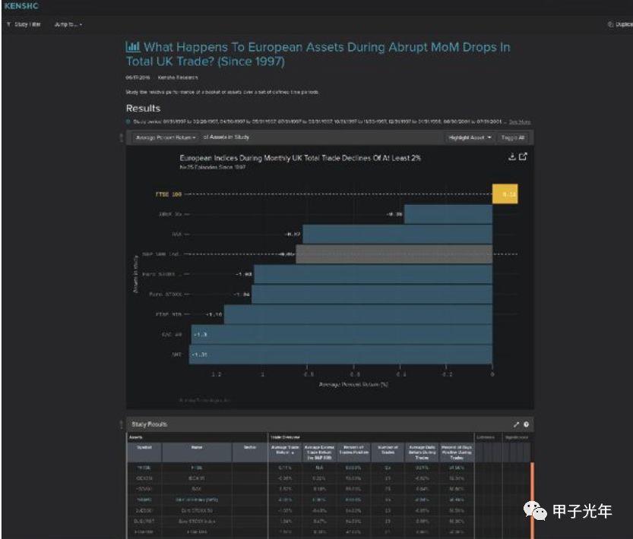Sort by Percent of Days Positive column
This screenshot has height=539, width=633.
(x=457, y=452)
